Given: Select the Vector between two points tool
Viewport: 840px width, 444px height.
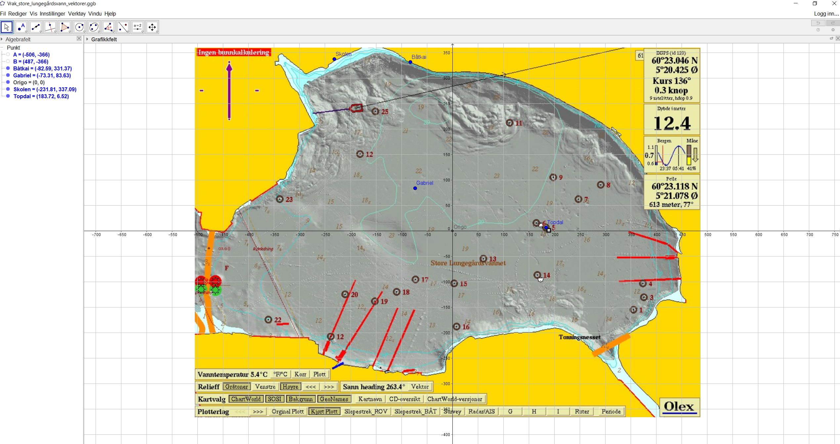Looking at the screenshot, I should pyautogui.click(x=36, y=27).
